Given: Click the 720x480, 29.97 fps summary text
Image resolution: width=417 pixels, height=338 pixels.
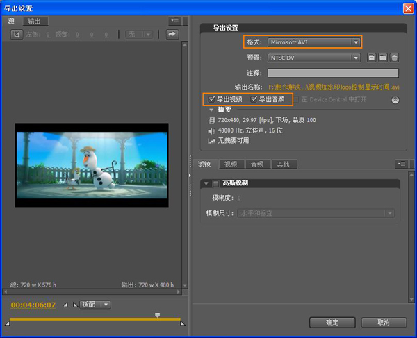Looking at the screenshot, I should (267, 120).
